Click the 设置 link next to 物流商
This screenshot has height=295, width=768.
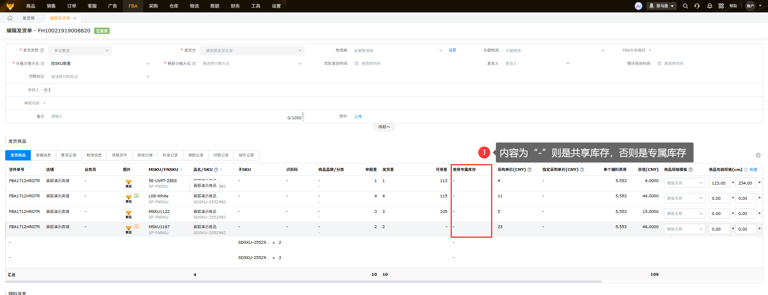pyautogui.click(x=452, y=50)
